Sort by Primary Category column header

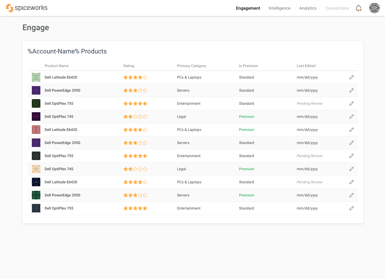(191, 66)
